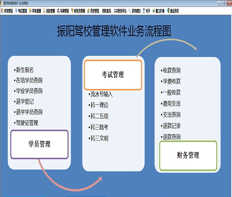
Task: Close the application window
Action: [229, 3]
